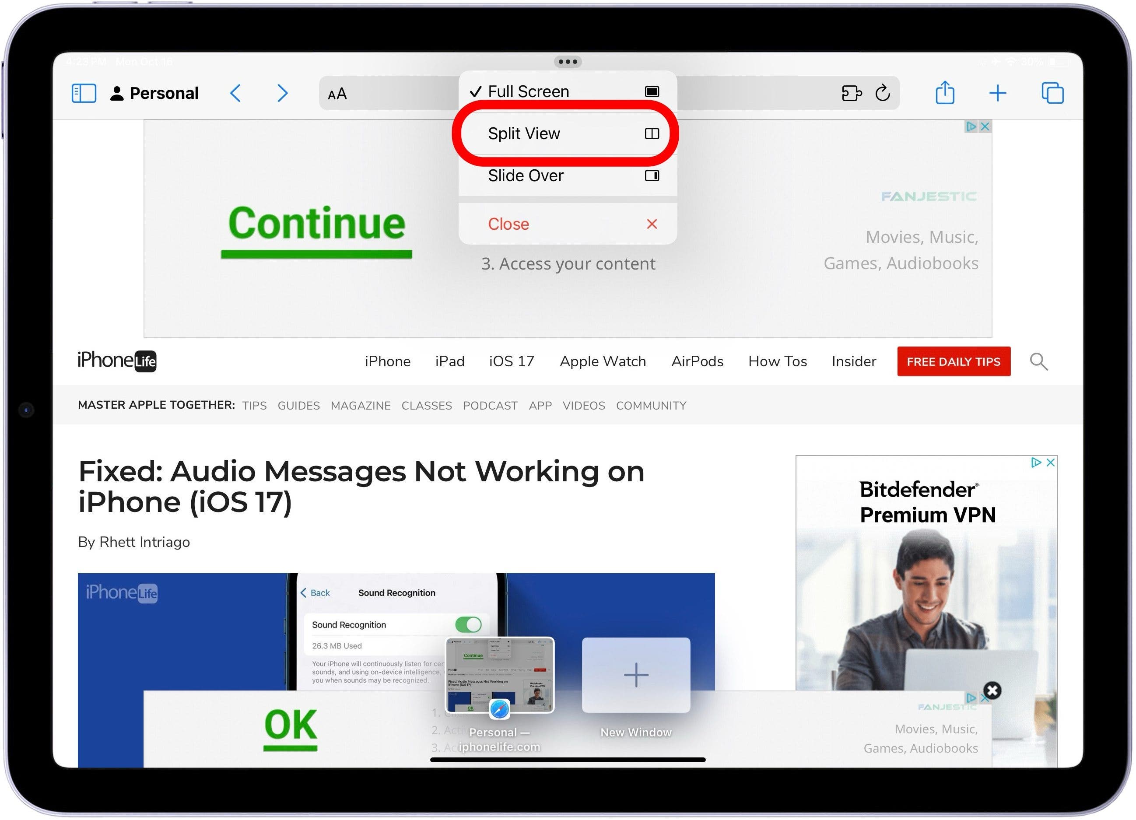Open a new tab with the plus icon
Image resolution: width=1136 pixels, height=820 pixels.
click(997, 93)
